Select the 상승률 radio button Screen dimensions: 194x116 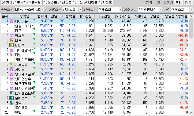click(45, 3)
